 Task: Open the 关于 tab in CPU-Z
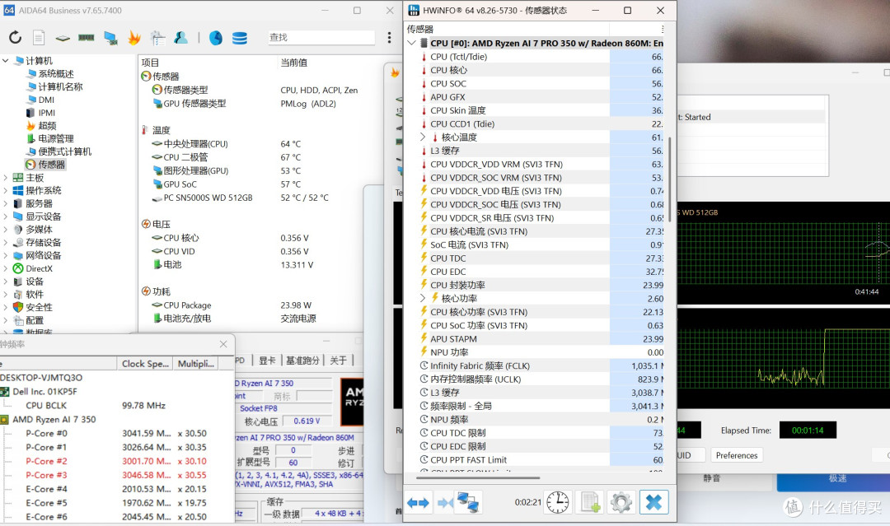tap(339, 361)
